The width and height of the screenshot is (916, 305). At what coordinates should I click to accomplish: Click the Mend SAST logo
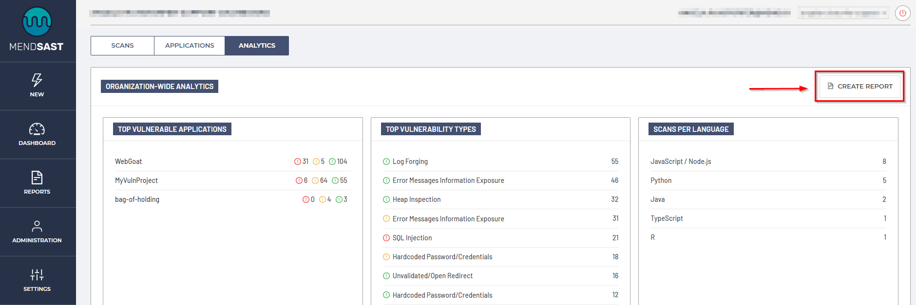[x=37, y=29]
